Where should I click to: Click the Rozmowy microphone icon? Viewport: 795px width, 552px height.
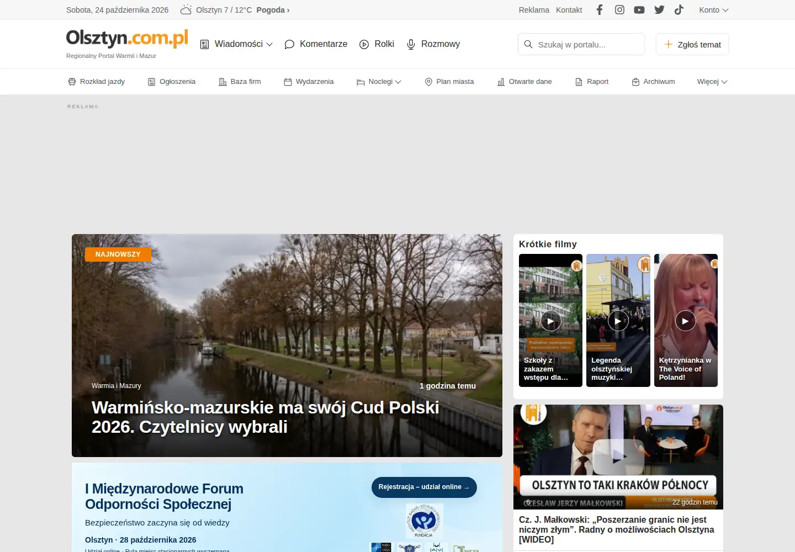[x=411, y=44]
